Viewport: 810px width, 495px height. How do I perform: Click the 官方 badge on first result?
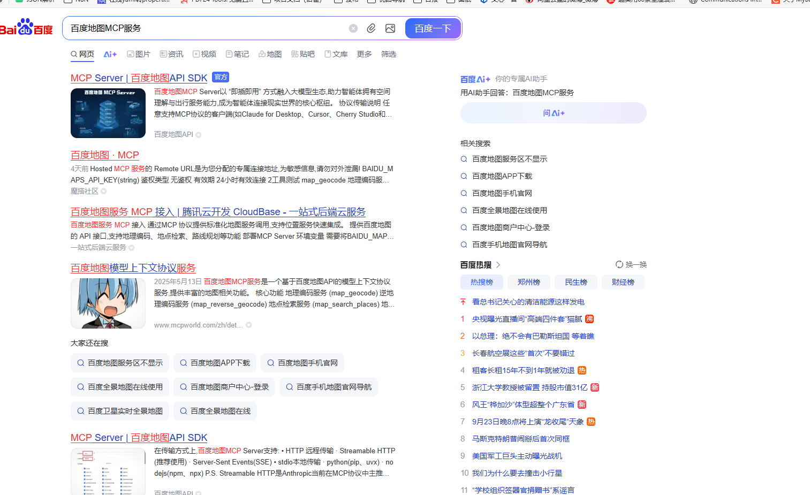click(221, 77)
